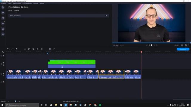The width and height of the screenshot is (191, 107).
Task: Select the Crop tool in timeline toolbar
Action: 33,49
